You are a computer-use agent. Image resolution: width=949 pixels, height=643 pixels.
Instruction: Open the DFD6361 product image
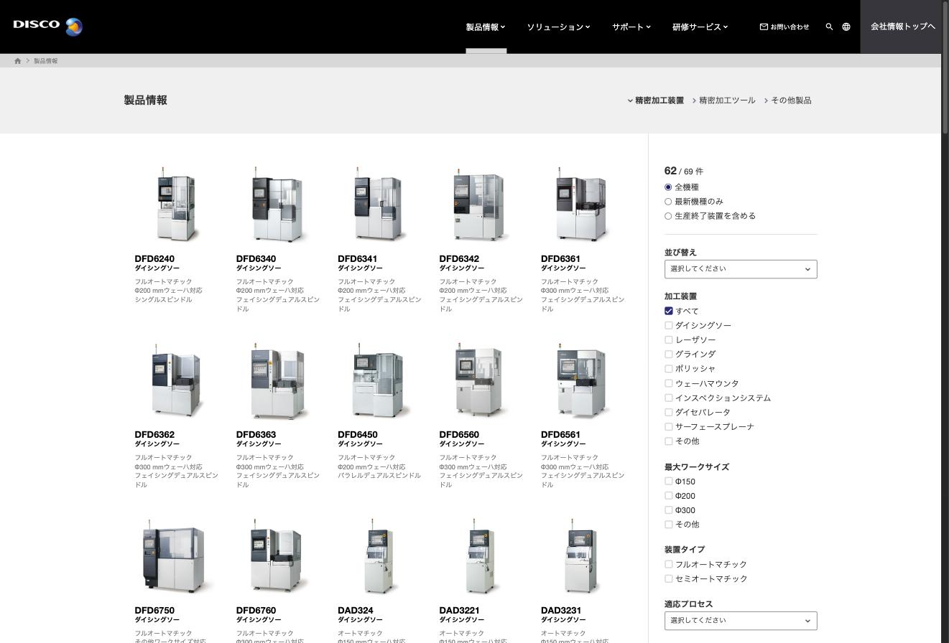click(583, 205)
